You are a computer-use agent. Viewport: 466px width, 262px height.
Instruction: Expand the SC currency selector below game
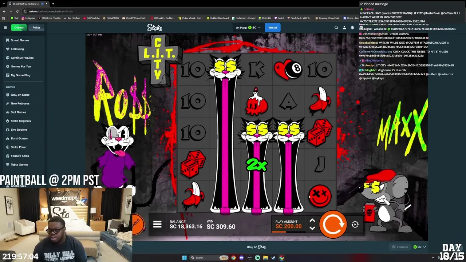pyautogui.click(x=419, y=247)
